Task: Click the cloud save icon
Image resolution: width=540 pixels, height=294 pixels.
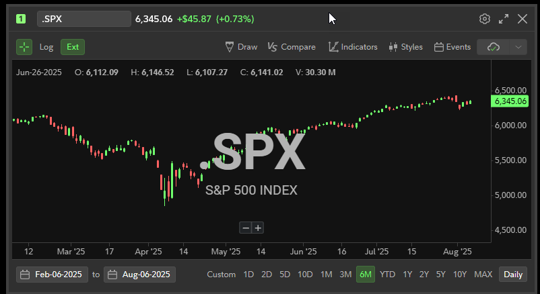Action: pyautogui.click(x=493, y=47)
